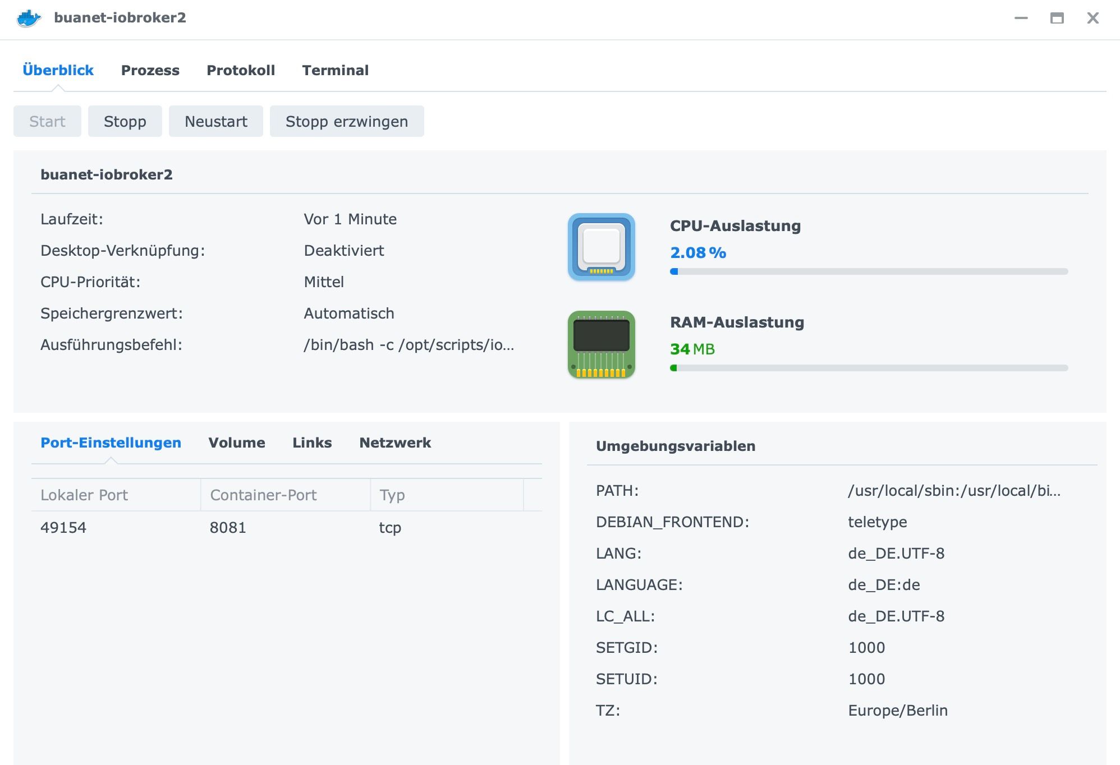Click the CPU-Auslastung progress bar

click(x=869, y=271)
